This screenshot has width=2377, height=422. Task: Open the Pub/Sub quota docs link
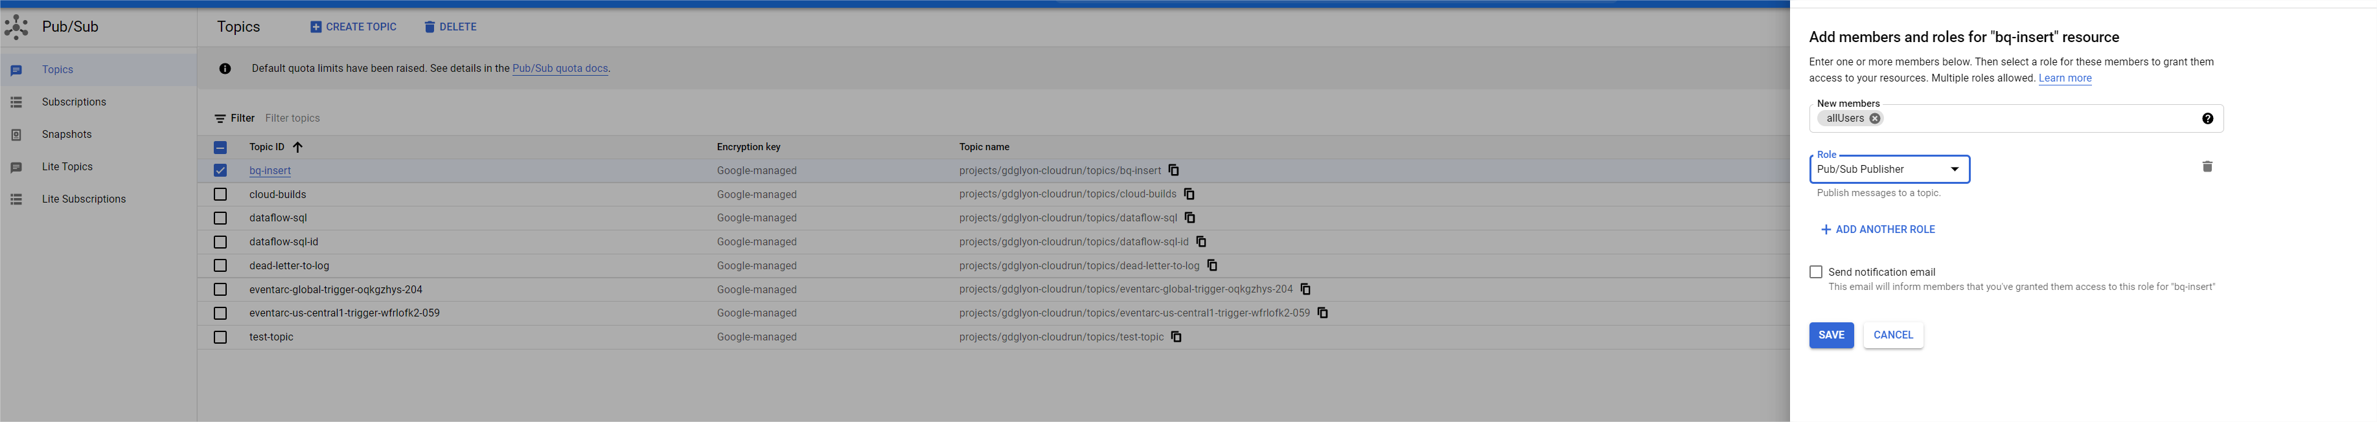click(559, 68)
